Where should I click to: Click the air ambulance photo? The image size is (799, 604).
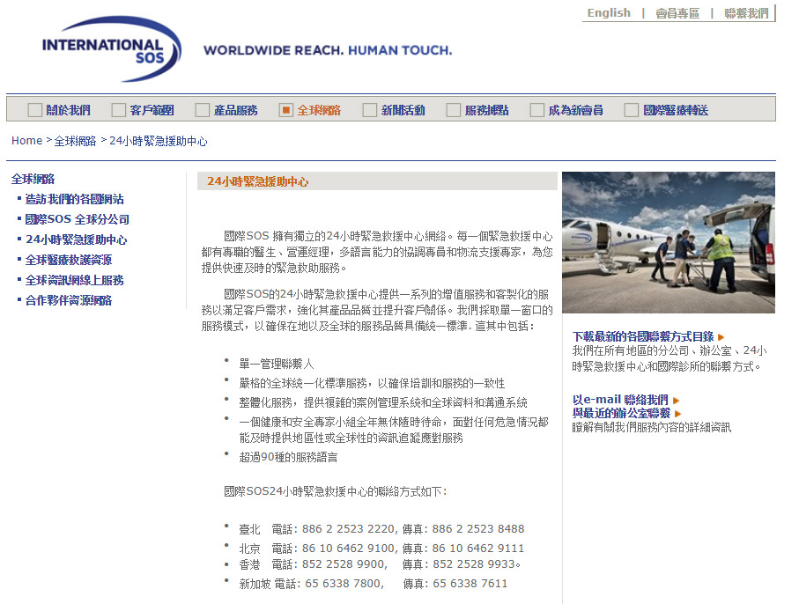(x=668, y=242)
